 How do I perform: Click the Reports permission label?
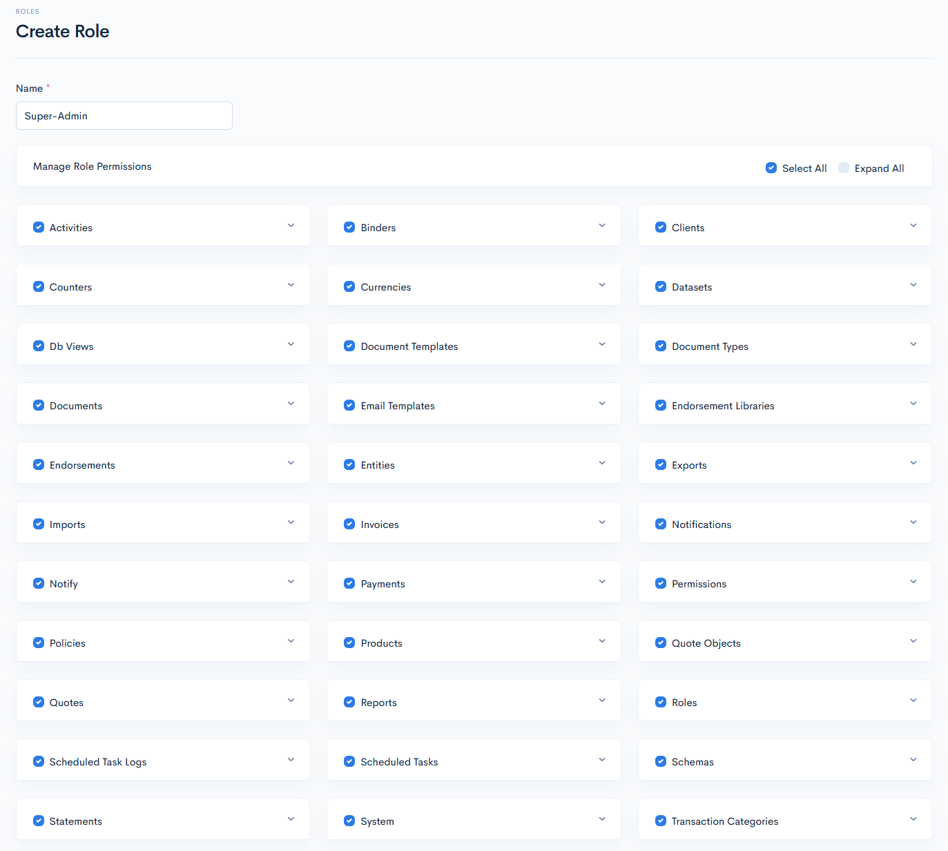pyautogui.click(x=378, y=703)
